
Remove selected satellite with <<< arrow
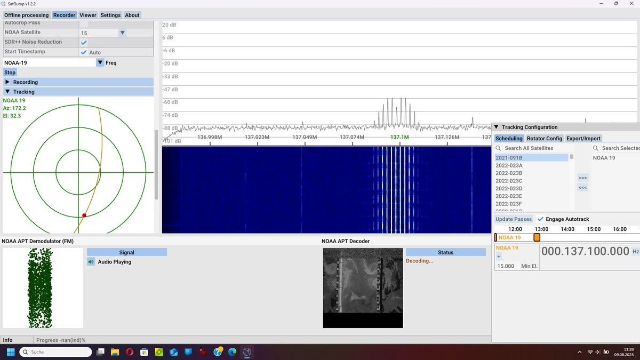pos(582,187)
